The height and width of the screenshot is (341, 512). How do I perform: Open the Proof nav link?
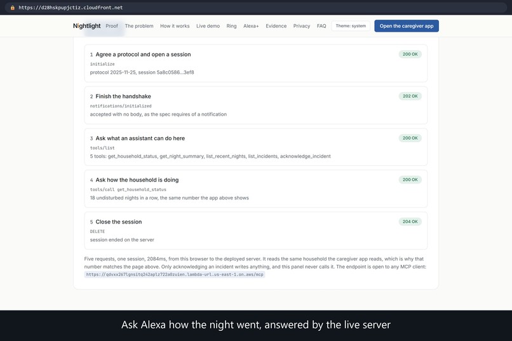pos(112,26)
